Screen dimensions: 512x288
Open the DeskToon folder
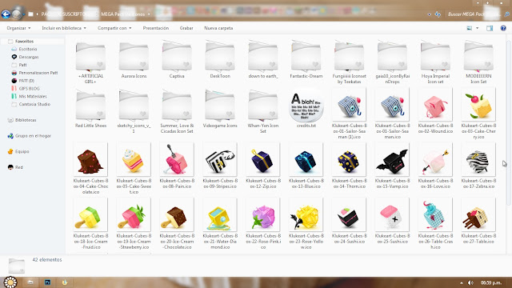[x=220, y=60]
